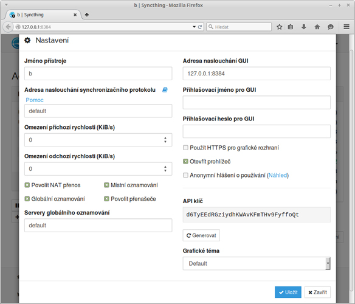Open the protocol help book icon
The height and width of the screenshot is (304, 355).
pyautogui.click(x=165, y=90)
